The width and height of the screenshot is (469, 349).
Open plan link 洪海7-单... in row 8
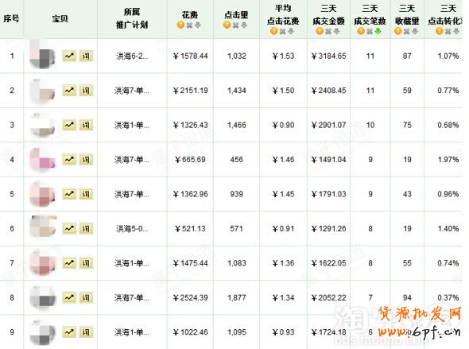[x=132, y=298]
